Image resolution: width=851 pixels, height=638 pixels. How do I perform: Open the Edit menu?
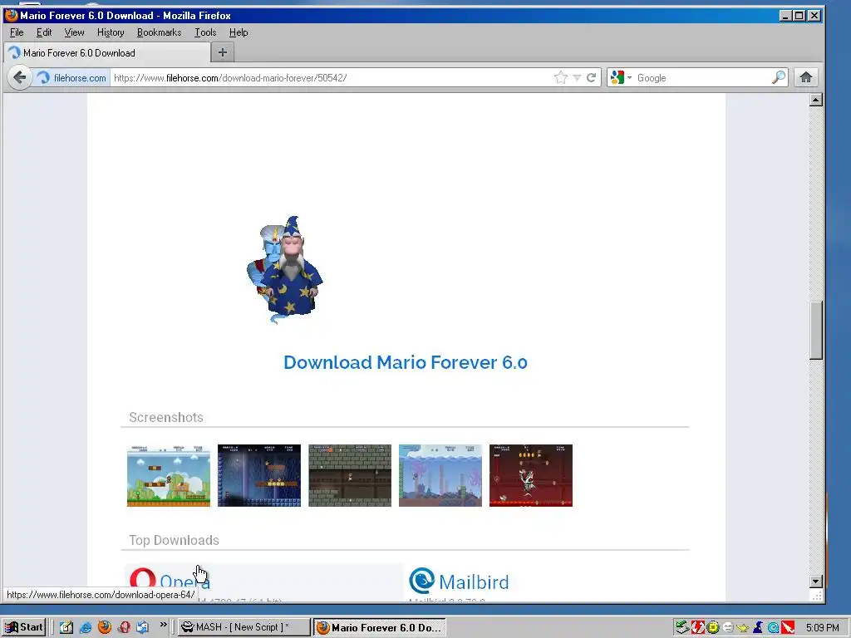click(44, 32)
